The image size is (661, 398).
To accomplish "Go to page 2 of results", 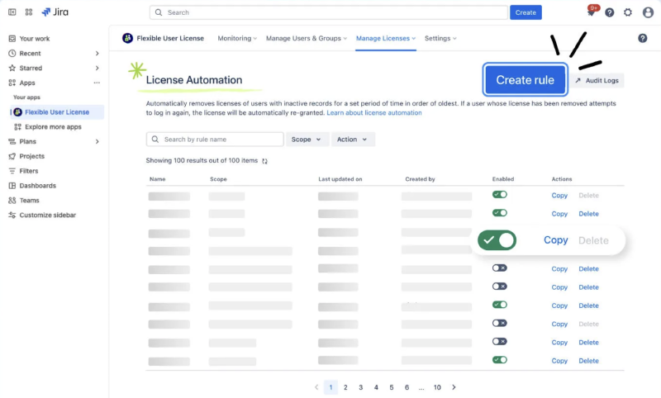I will coord(345,387).
